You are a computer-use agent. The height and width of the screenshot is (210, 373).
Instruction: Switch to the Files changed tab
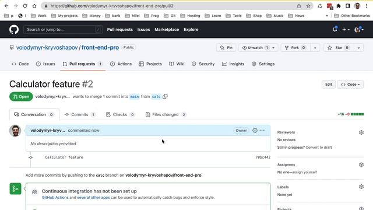[166, 114]
